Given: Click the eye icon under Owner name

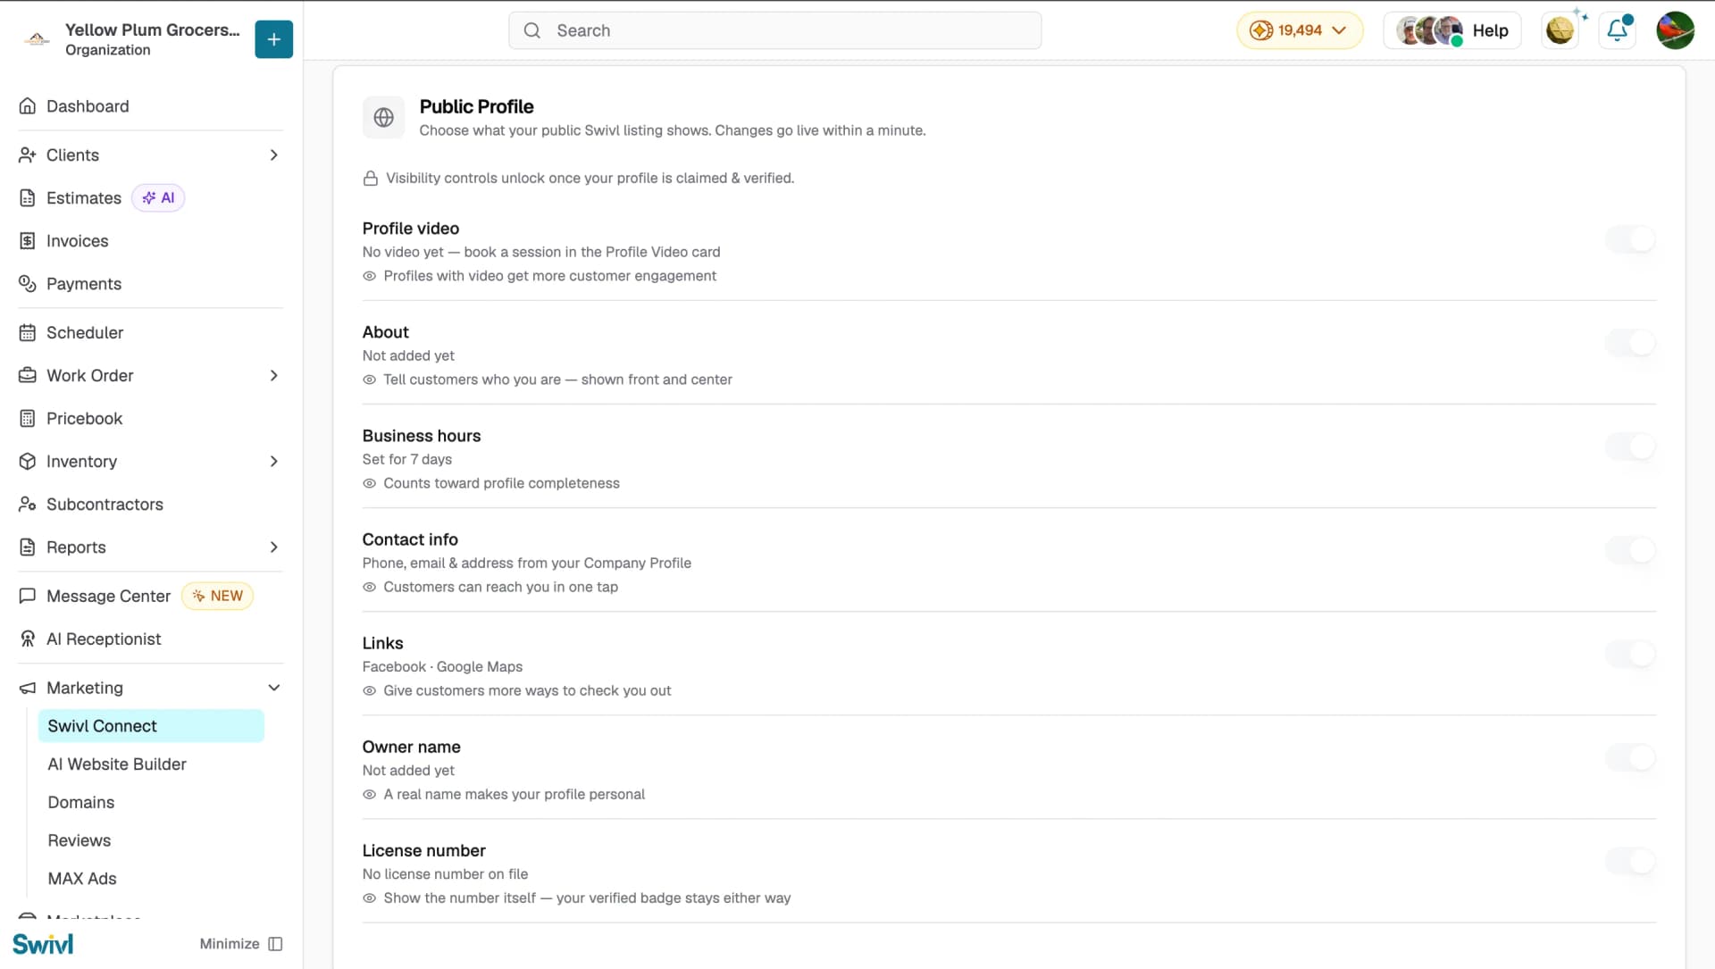Looking at the screenshot, I should click(x=370, y=795).
